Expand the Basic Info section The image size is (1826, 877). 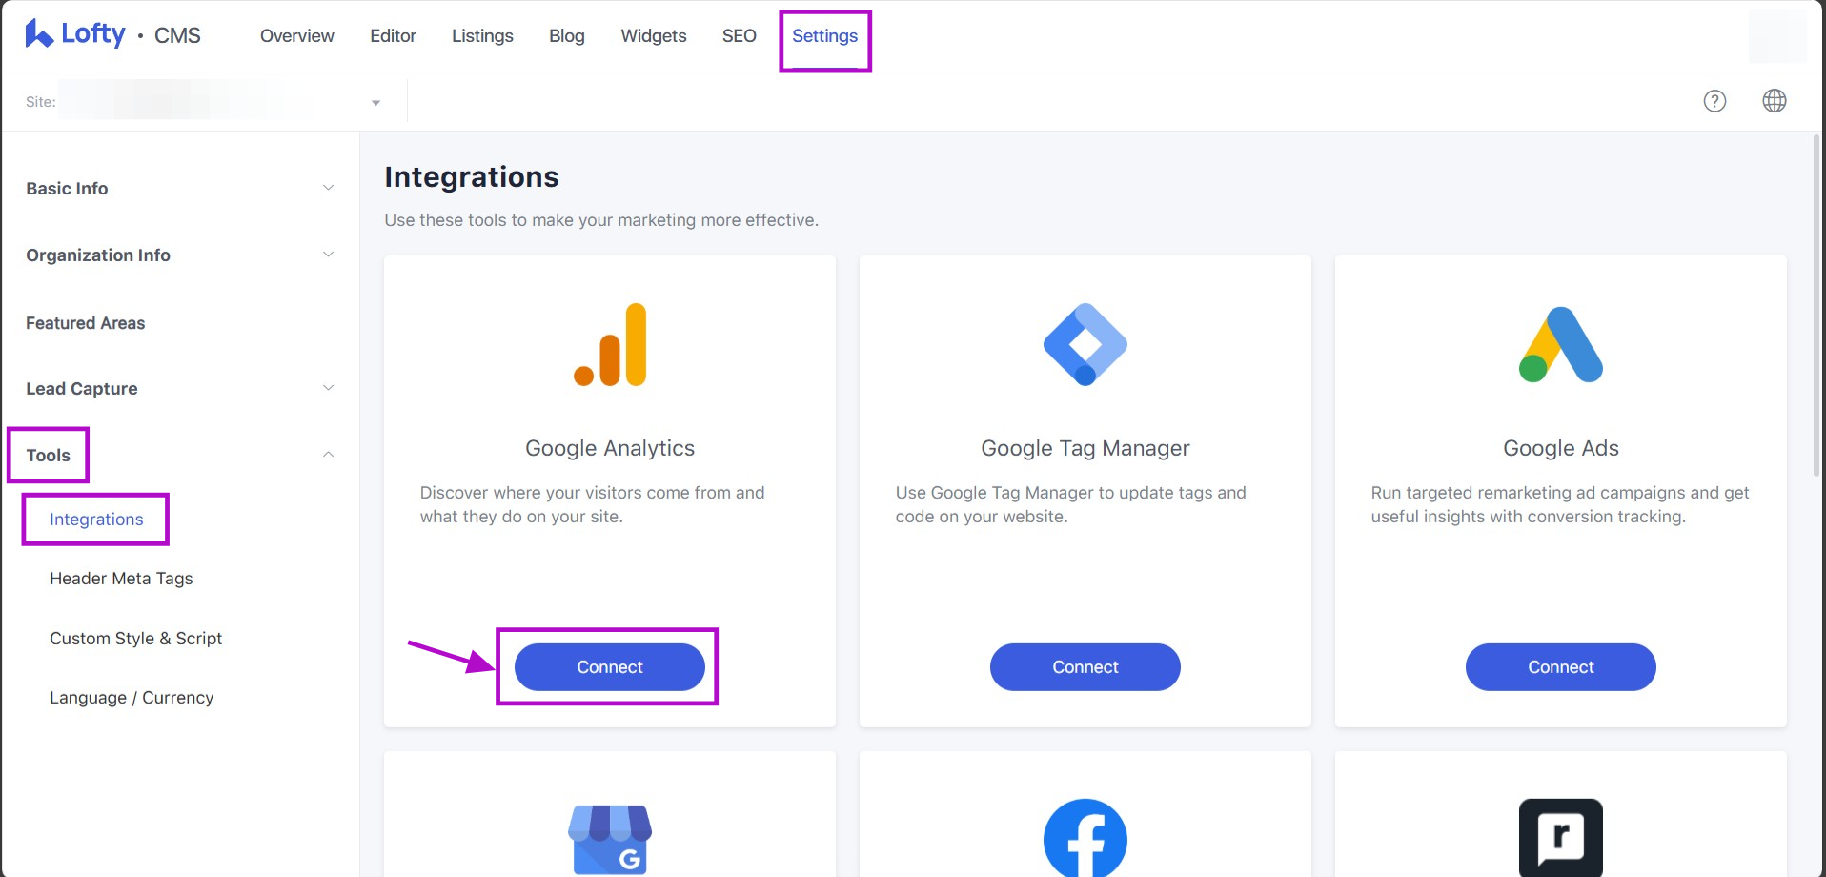(x=328, y=188)
